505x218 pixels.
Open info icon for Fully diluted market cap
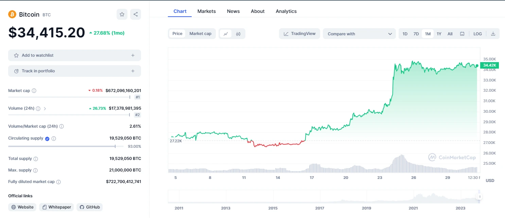pyautogui.click(x=58, y=182)
